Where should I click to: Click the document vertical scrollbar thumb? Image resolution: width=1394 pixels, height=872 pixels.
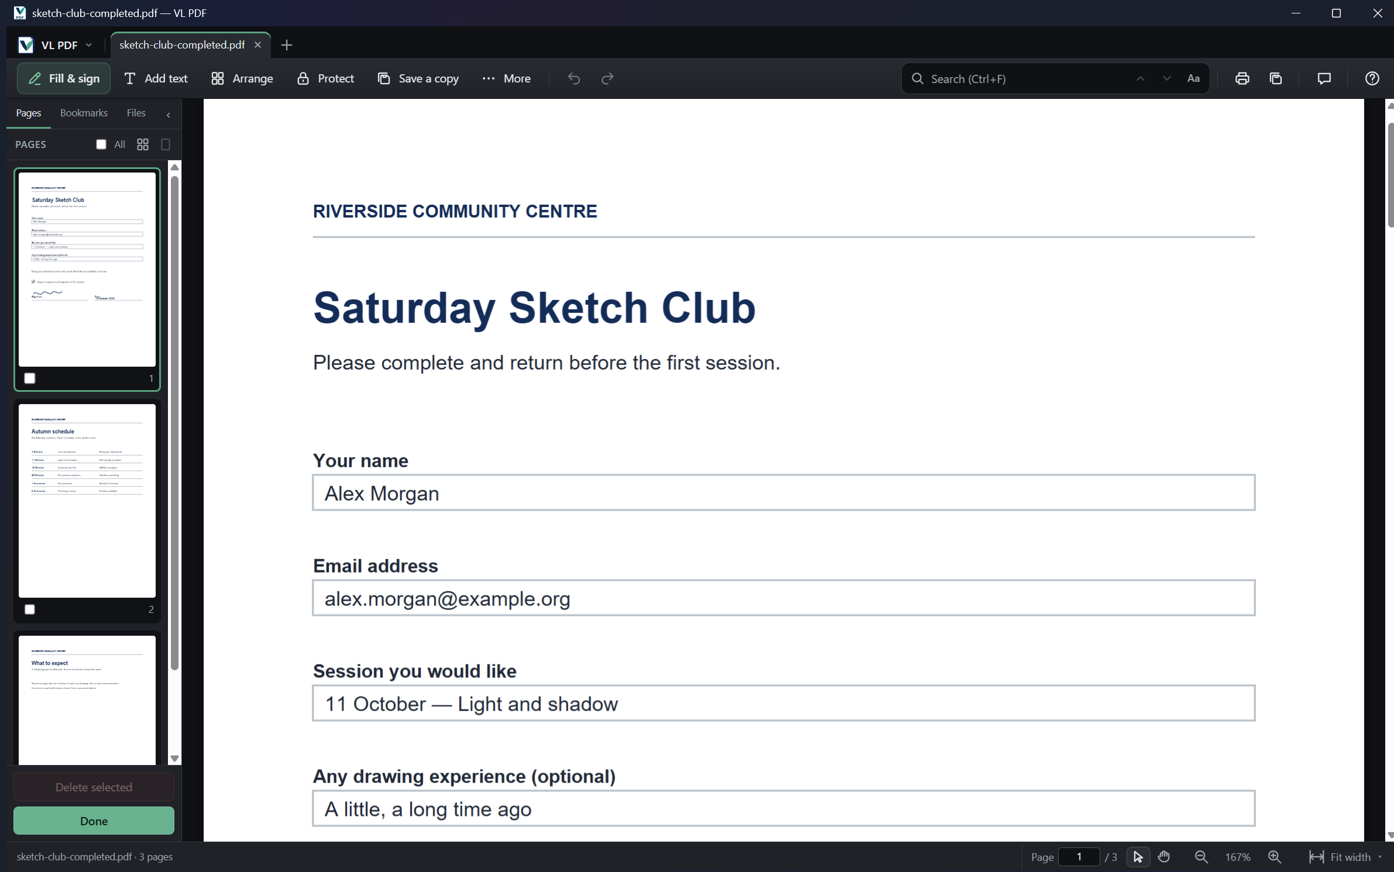pyautogui.click(x=1390, y=175)
